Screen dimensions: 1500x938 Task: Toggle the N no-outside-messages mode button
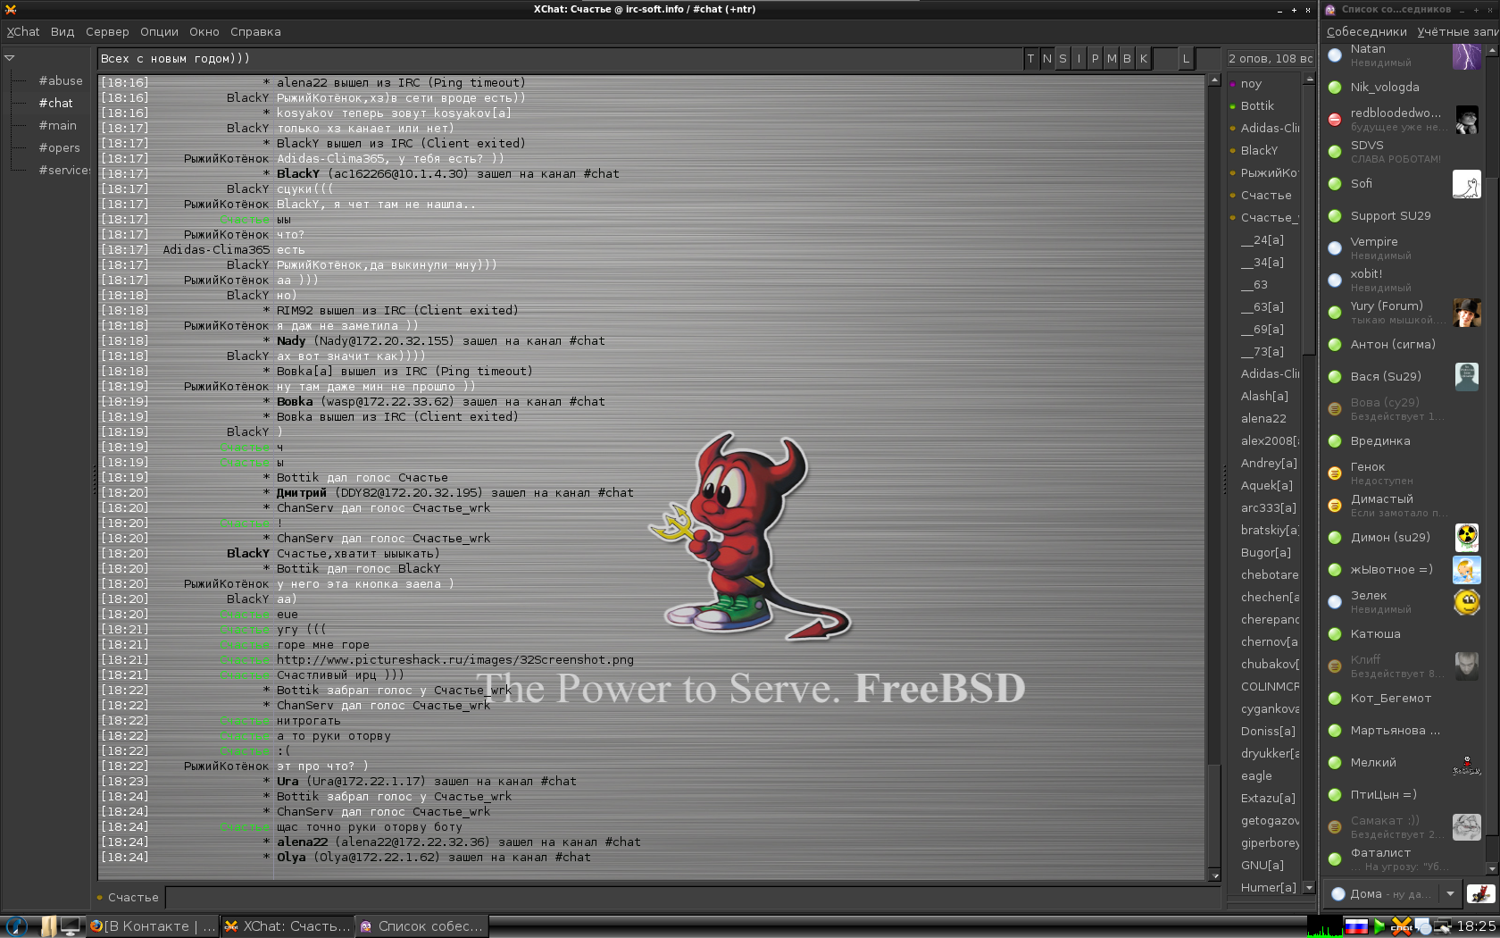(1046, 59)
